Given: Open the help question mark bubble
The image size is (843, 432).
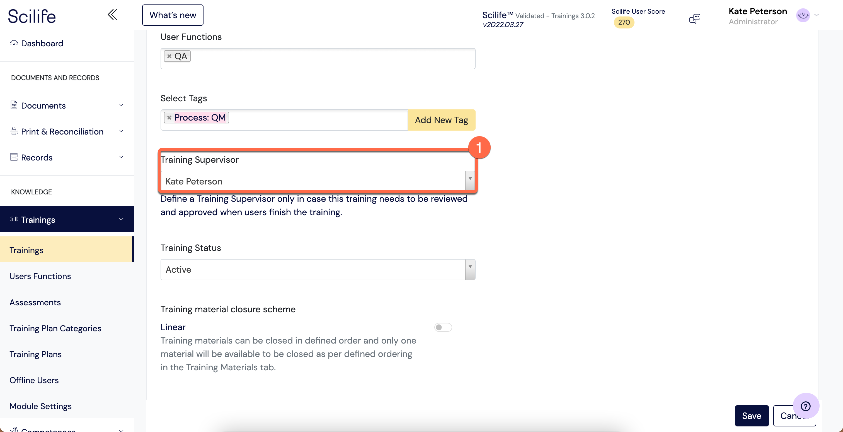Looking at the screenshot, I should 805,406.
